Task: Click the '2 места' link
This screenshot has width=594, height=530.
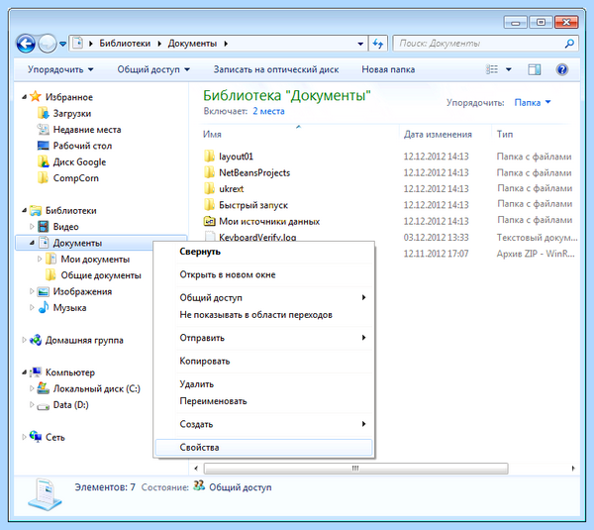Action: click(x=268, y=112)
